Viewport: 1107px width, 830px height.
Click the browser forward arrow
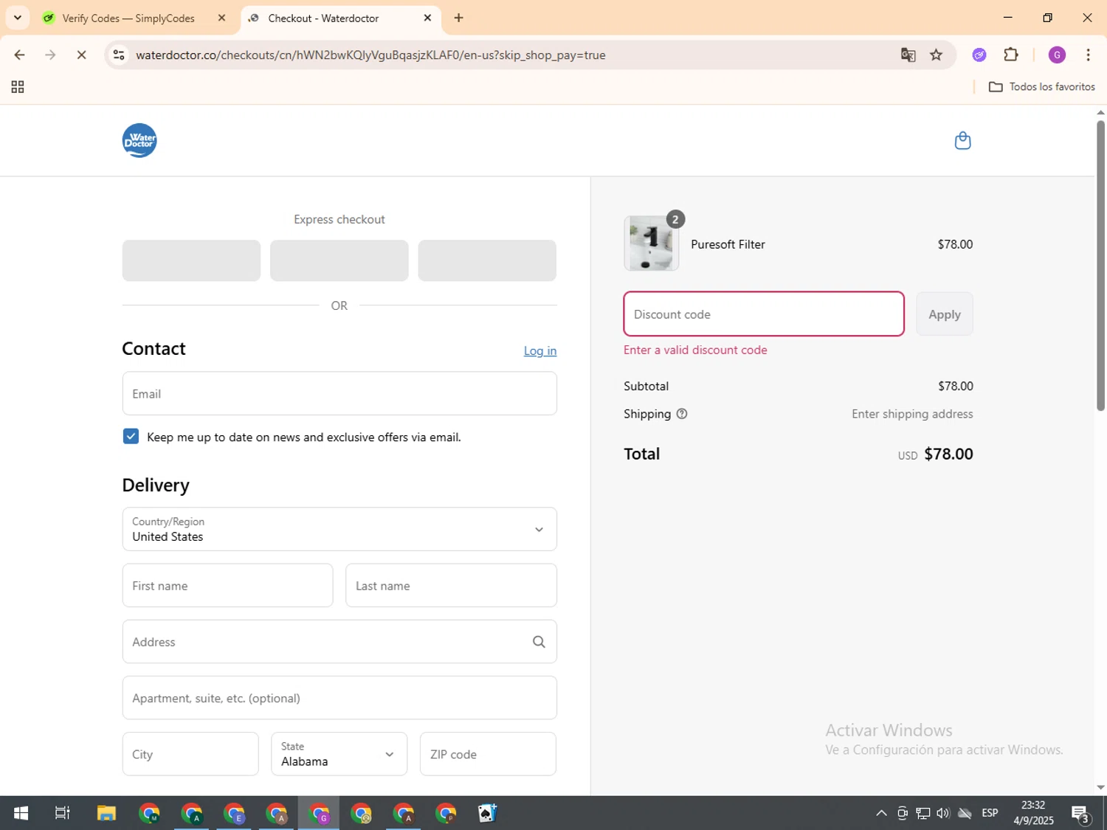(x=50, y=55)
